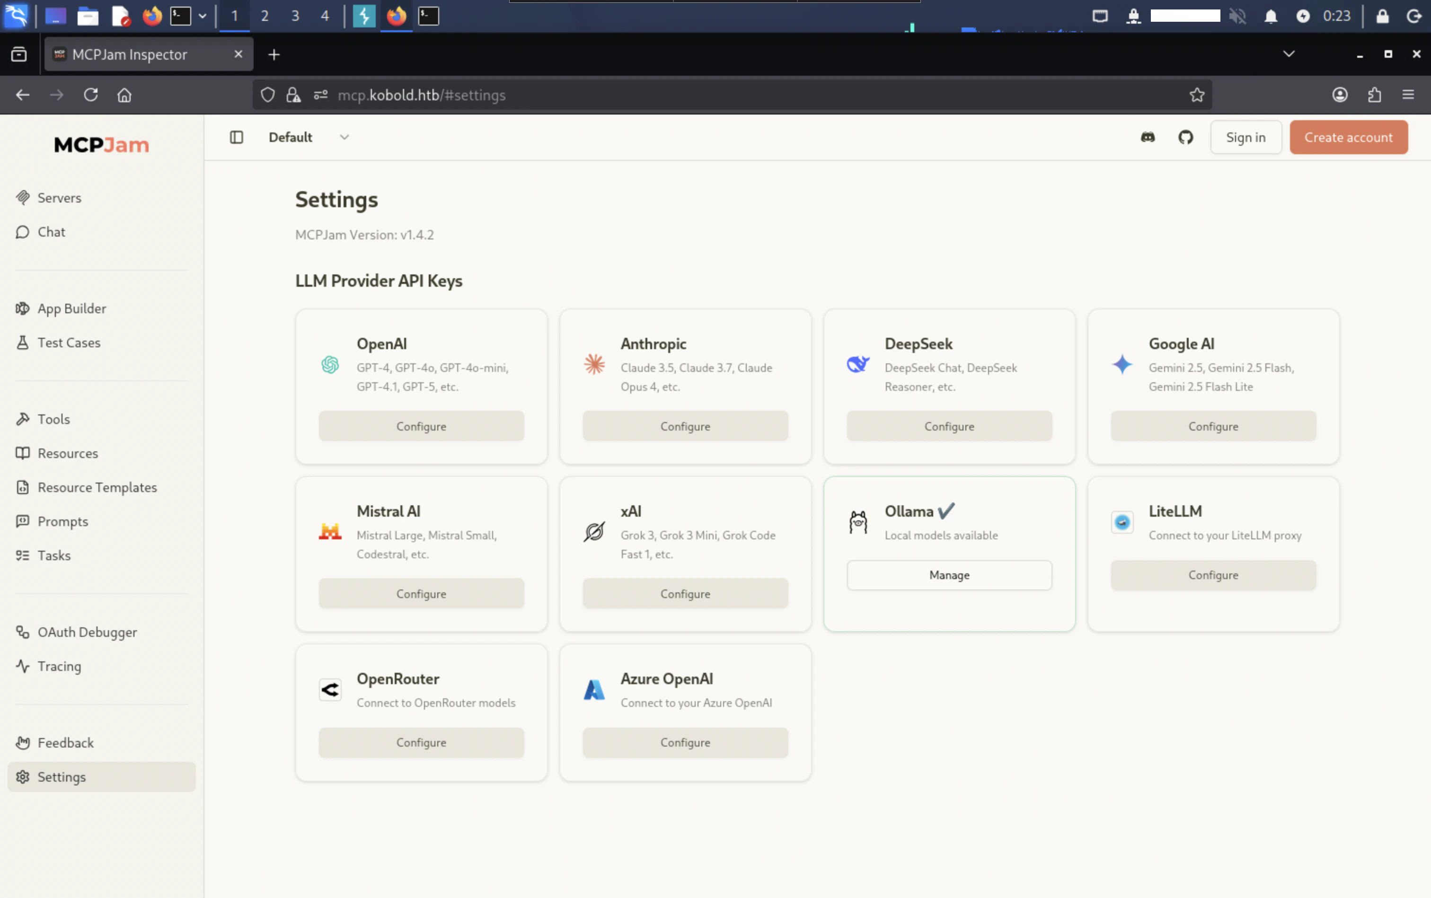1431x898 pixels.
Task: Click the DeepSeek whale logo
Action: coord(858,364)
